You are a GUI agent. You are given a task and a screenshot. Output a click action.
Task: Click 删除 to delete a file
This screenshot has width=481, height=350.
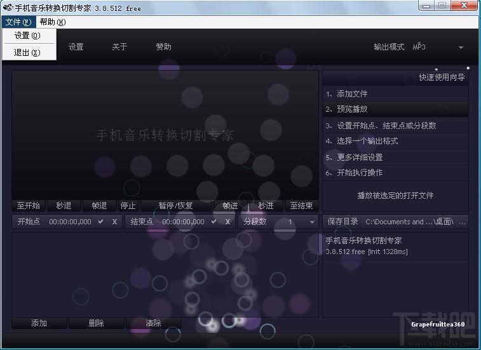tap(97, 323)
